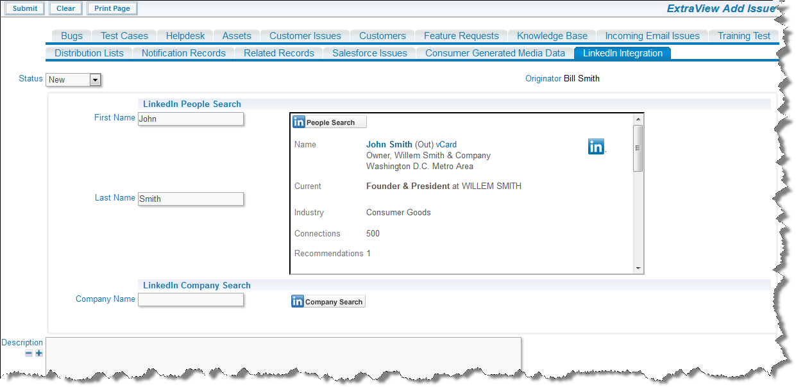The width and height of the screenshot is (796, 387).
Task: Open the Distribution Lists tab
Action: coord(89,53)
